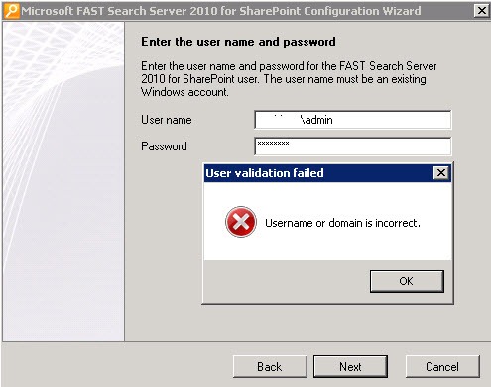Viewport: 491px width, 387px height.
Task: Close the User validation failed dialog
Action: [x=441, y=173]
